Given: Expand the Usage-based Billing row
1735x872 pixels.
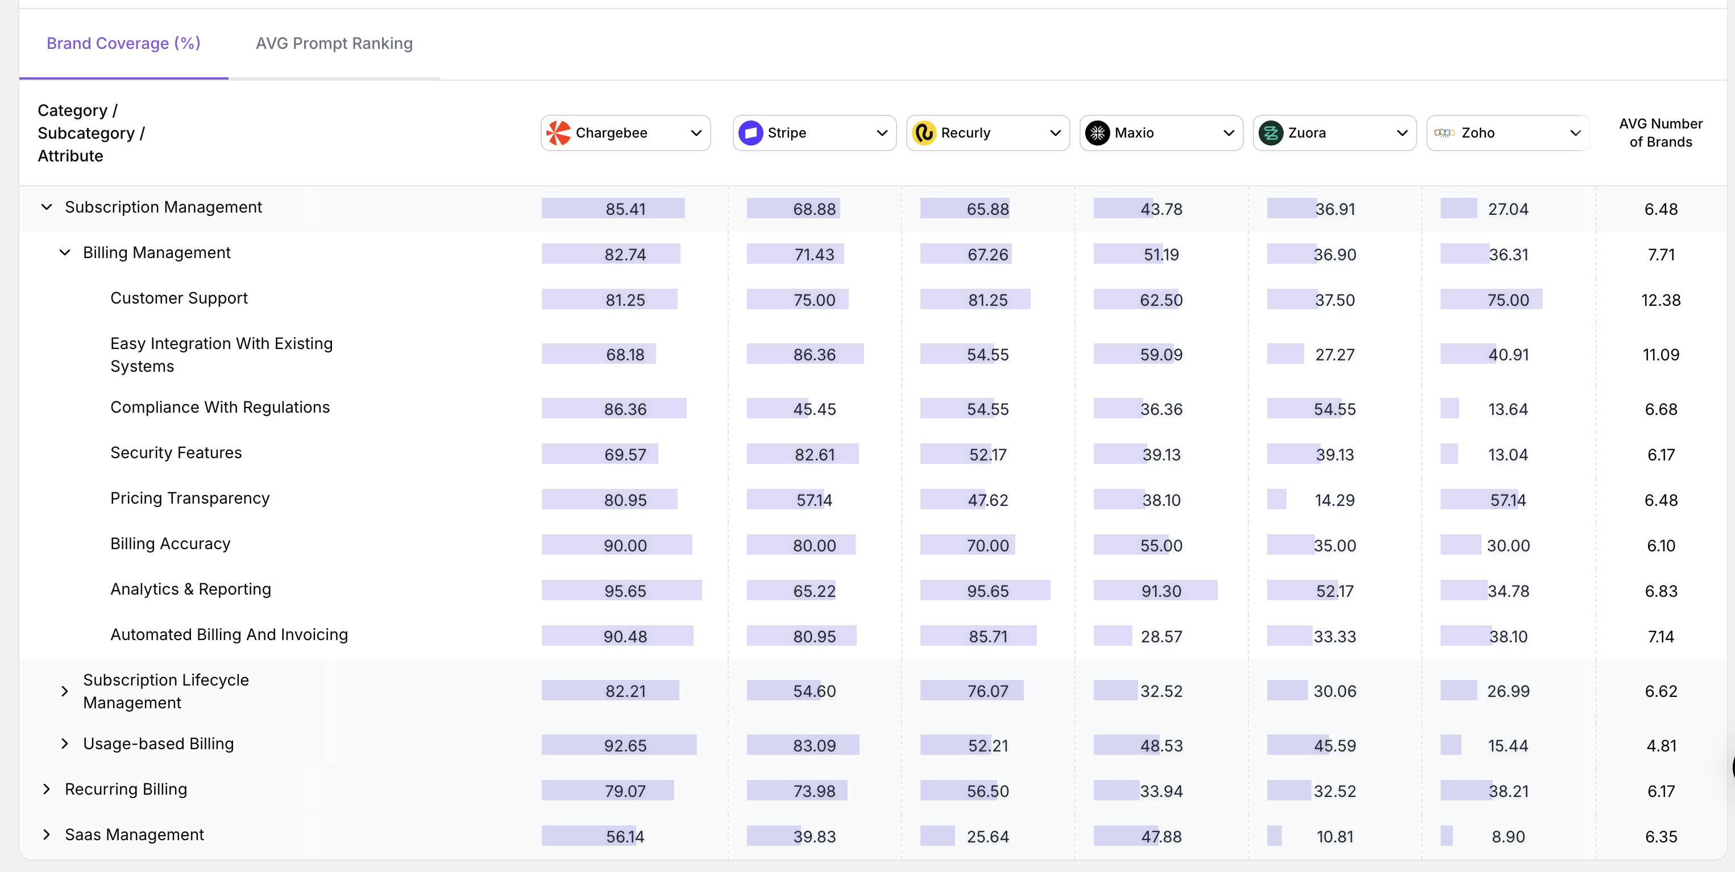Looking at the screenshot, I should click(65, 744).
